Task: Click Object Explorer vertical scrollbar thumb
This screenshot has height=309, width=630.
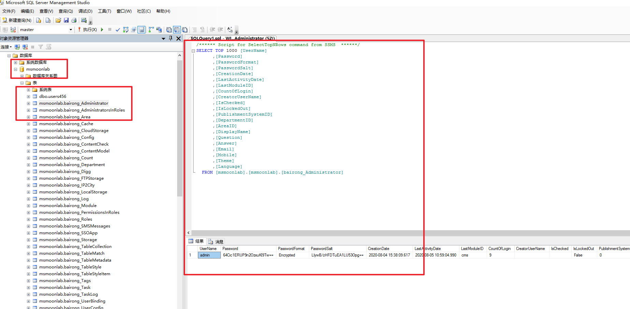Action: pos(180,128)
